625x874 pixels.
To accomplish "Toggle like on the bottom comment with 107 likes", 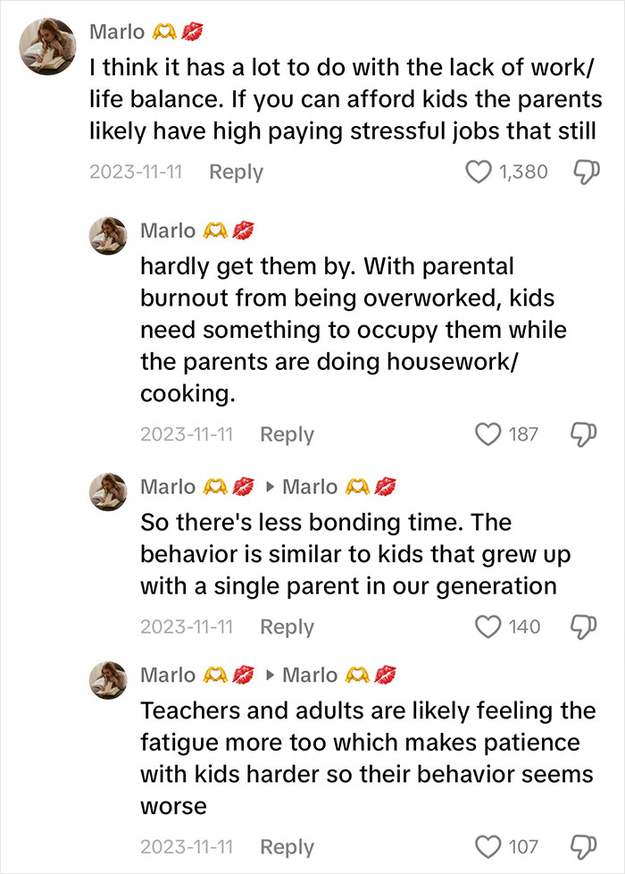I will click(487, 846).
